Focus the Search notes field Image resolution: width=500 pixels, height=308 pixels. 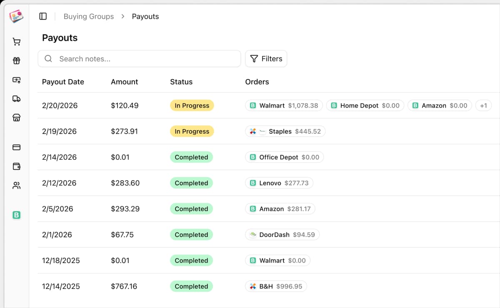click(x=146, y=59)
